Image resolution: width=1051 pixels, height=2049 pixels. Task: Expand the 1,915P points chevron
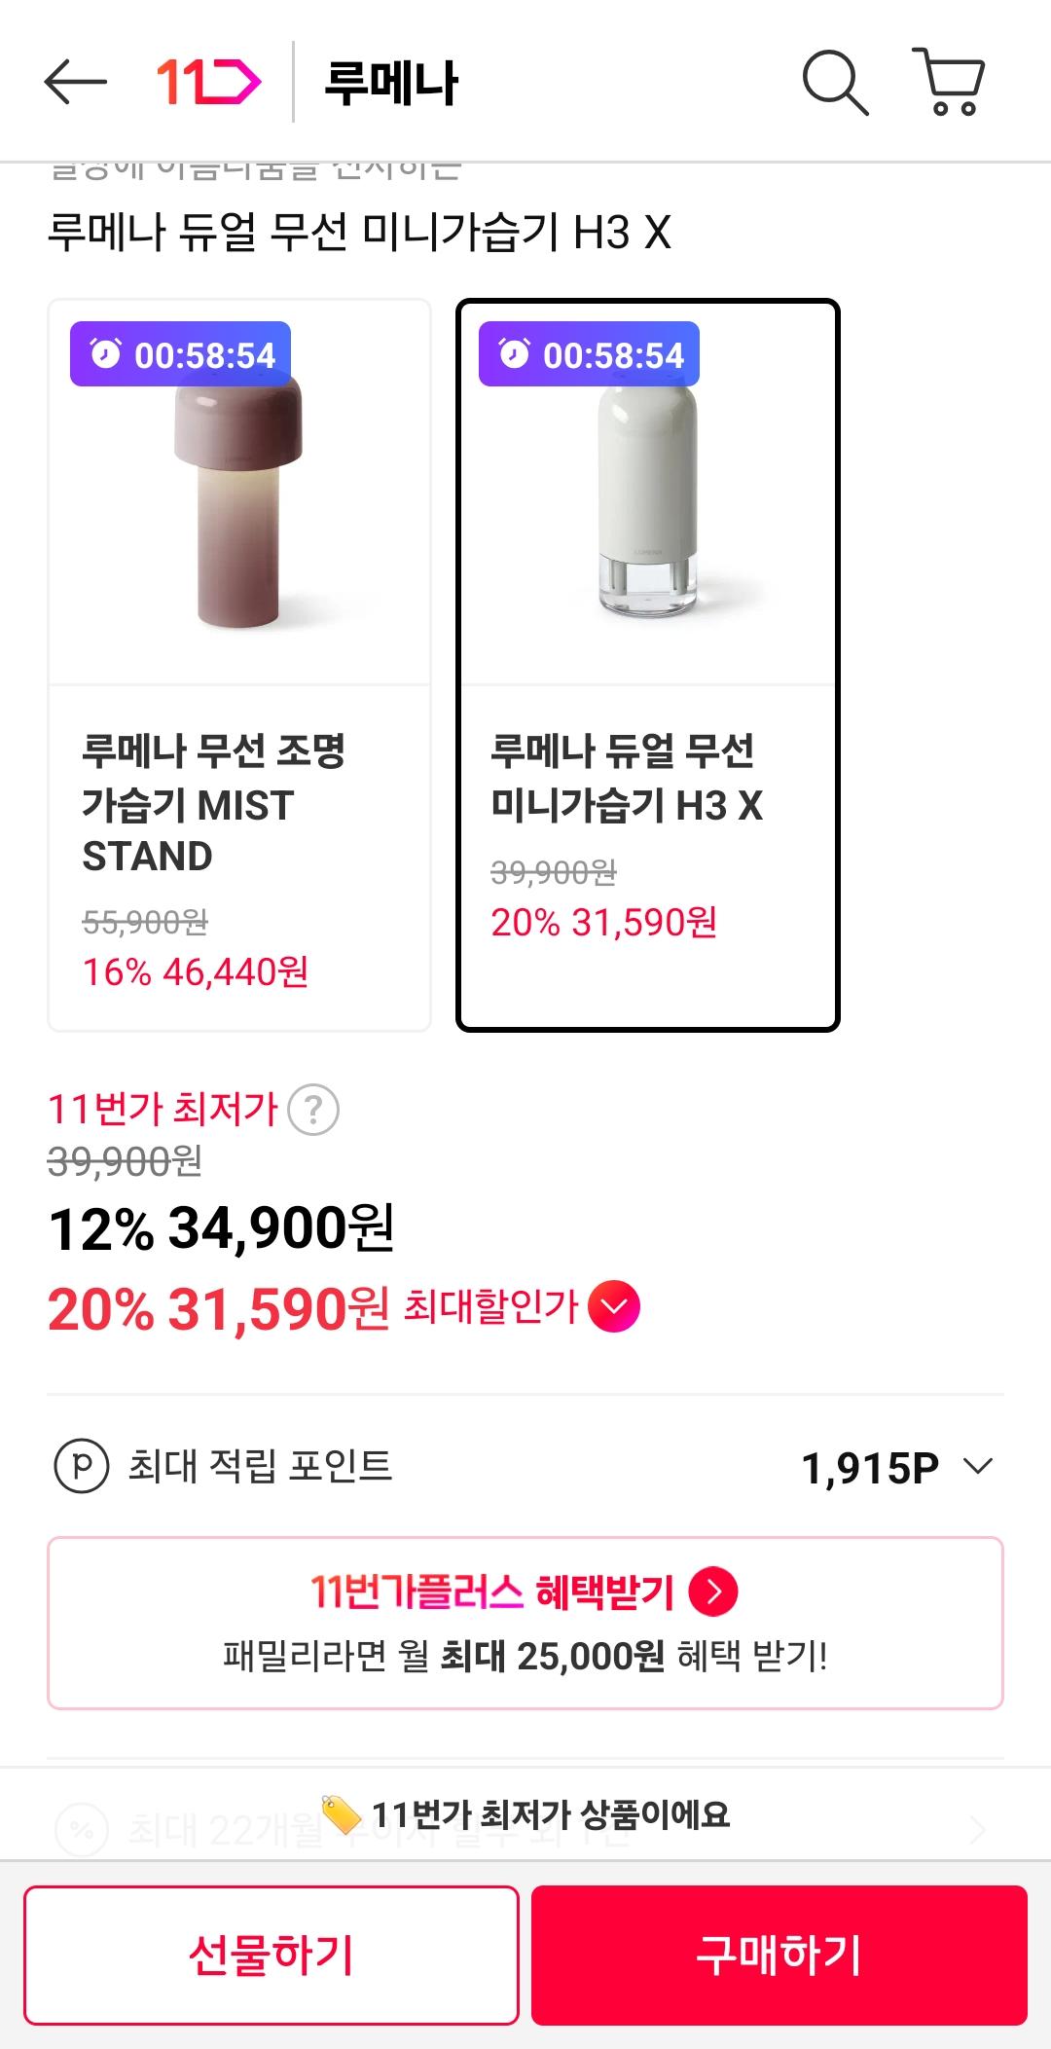pos(977,1466)
